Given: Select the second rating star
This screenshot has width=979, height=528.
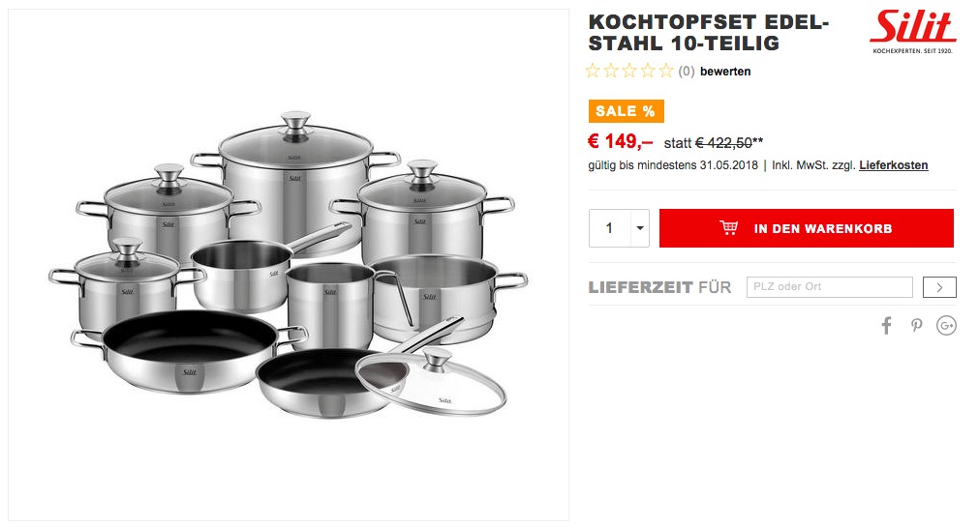Looking at the screenshot, I should click(x=611, y=71).
